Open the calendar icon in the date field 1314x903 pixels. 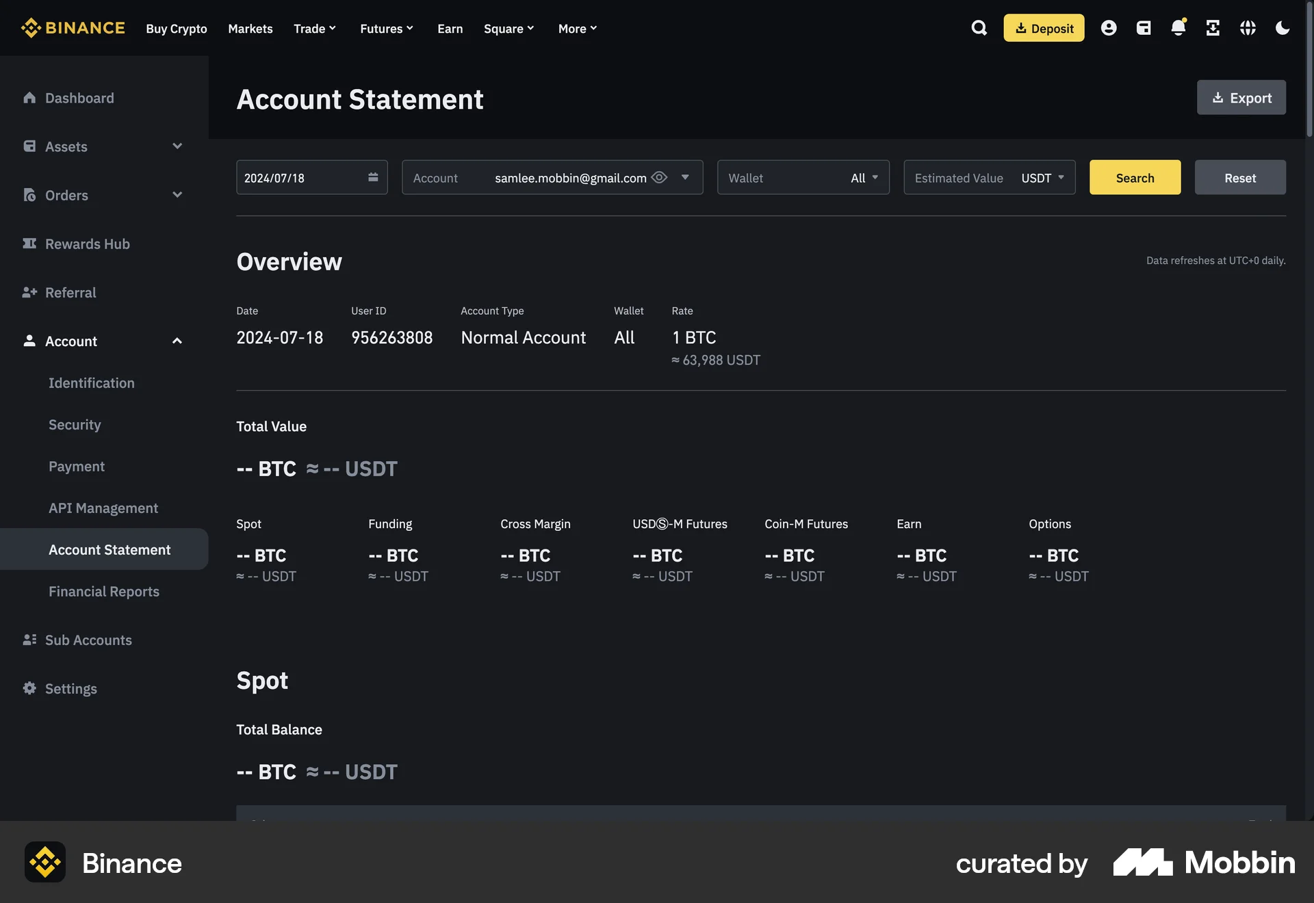pos(373,177)
